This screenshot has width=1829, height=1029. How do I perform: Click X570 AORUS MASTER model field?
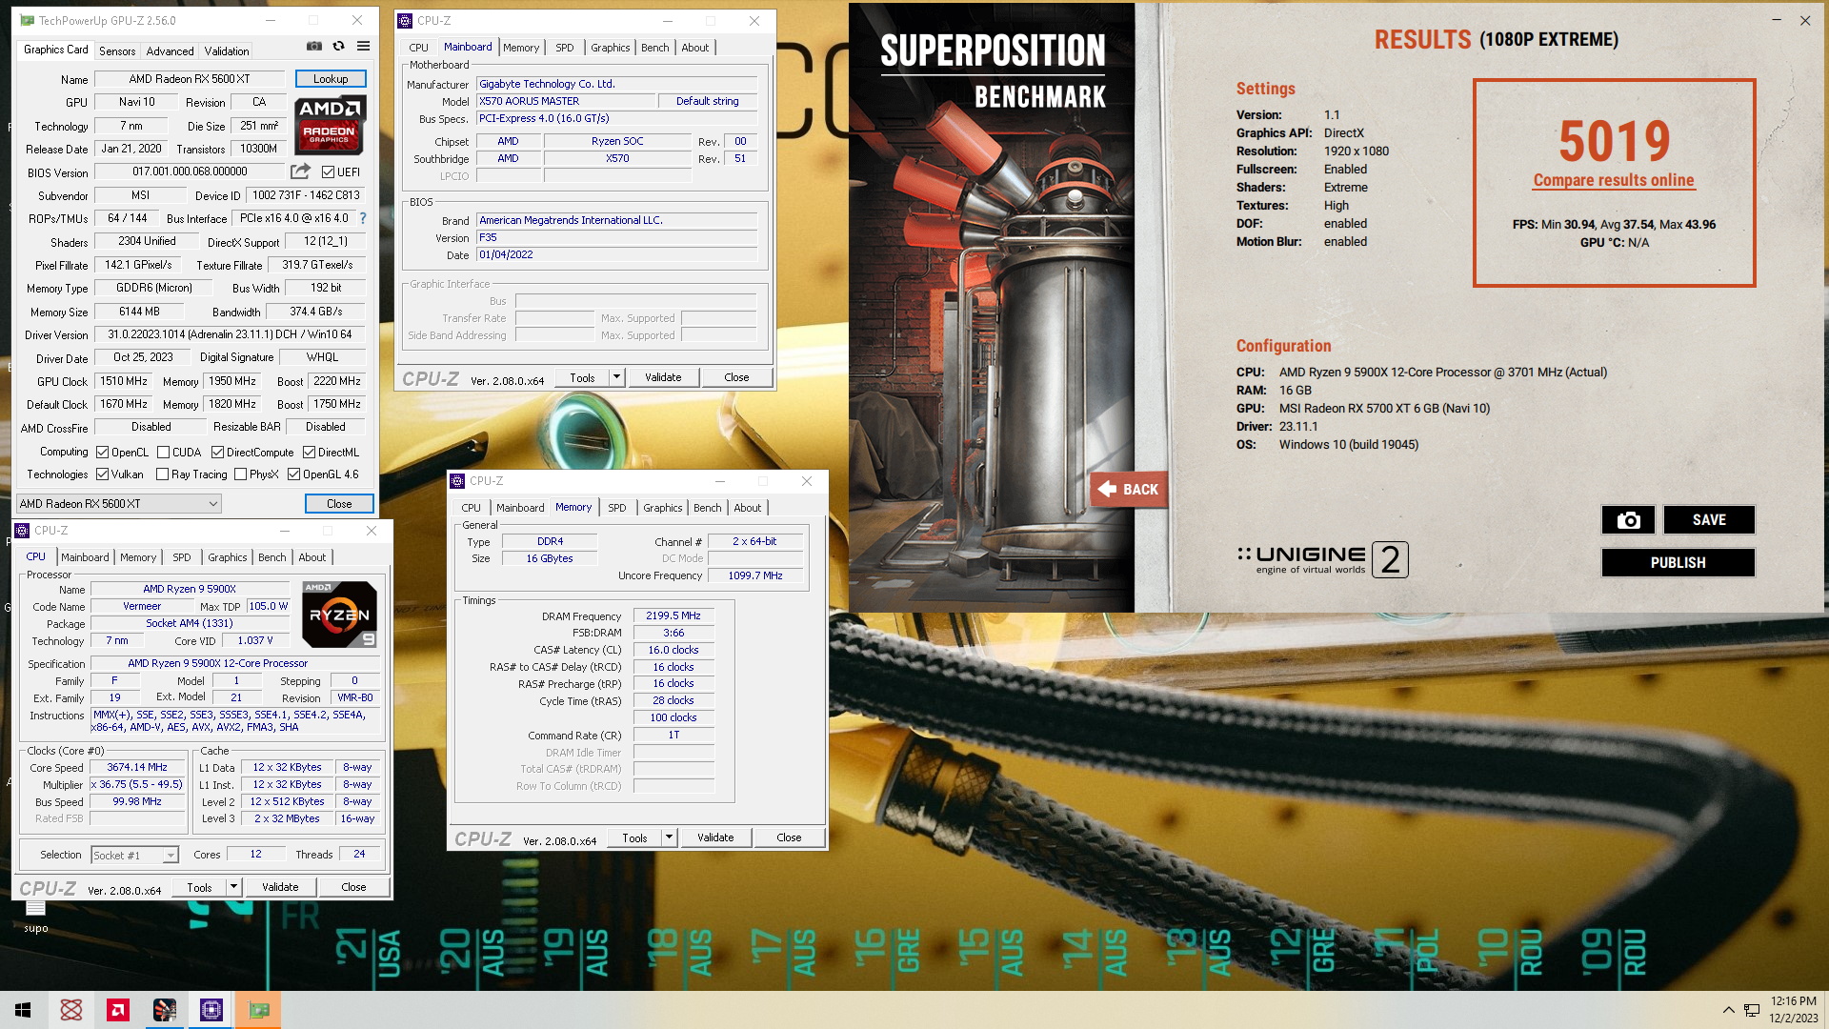coord(564,101)
